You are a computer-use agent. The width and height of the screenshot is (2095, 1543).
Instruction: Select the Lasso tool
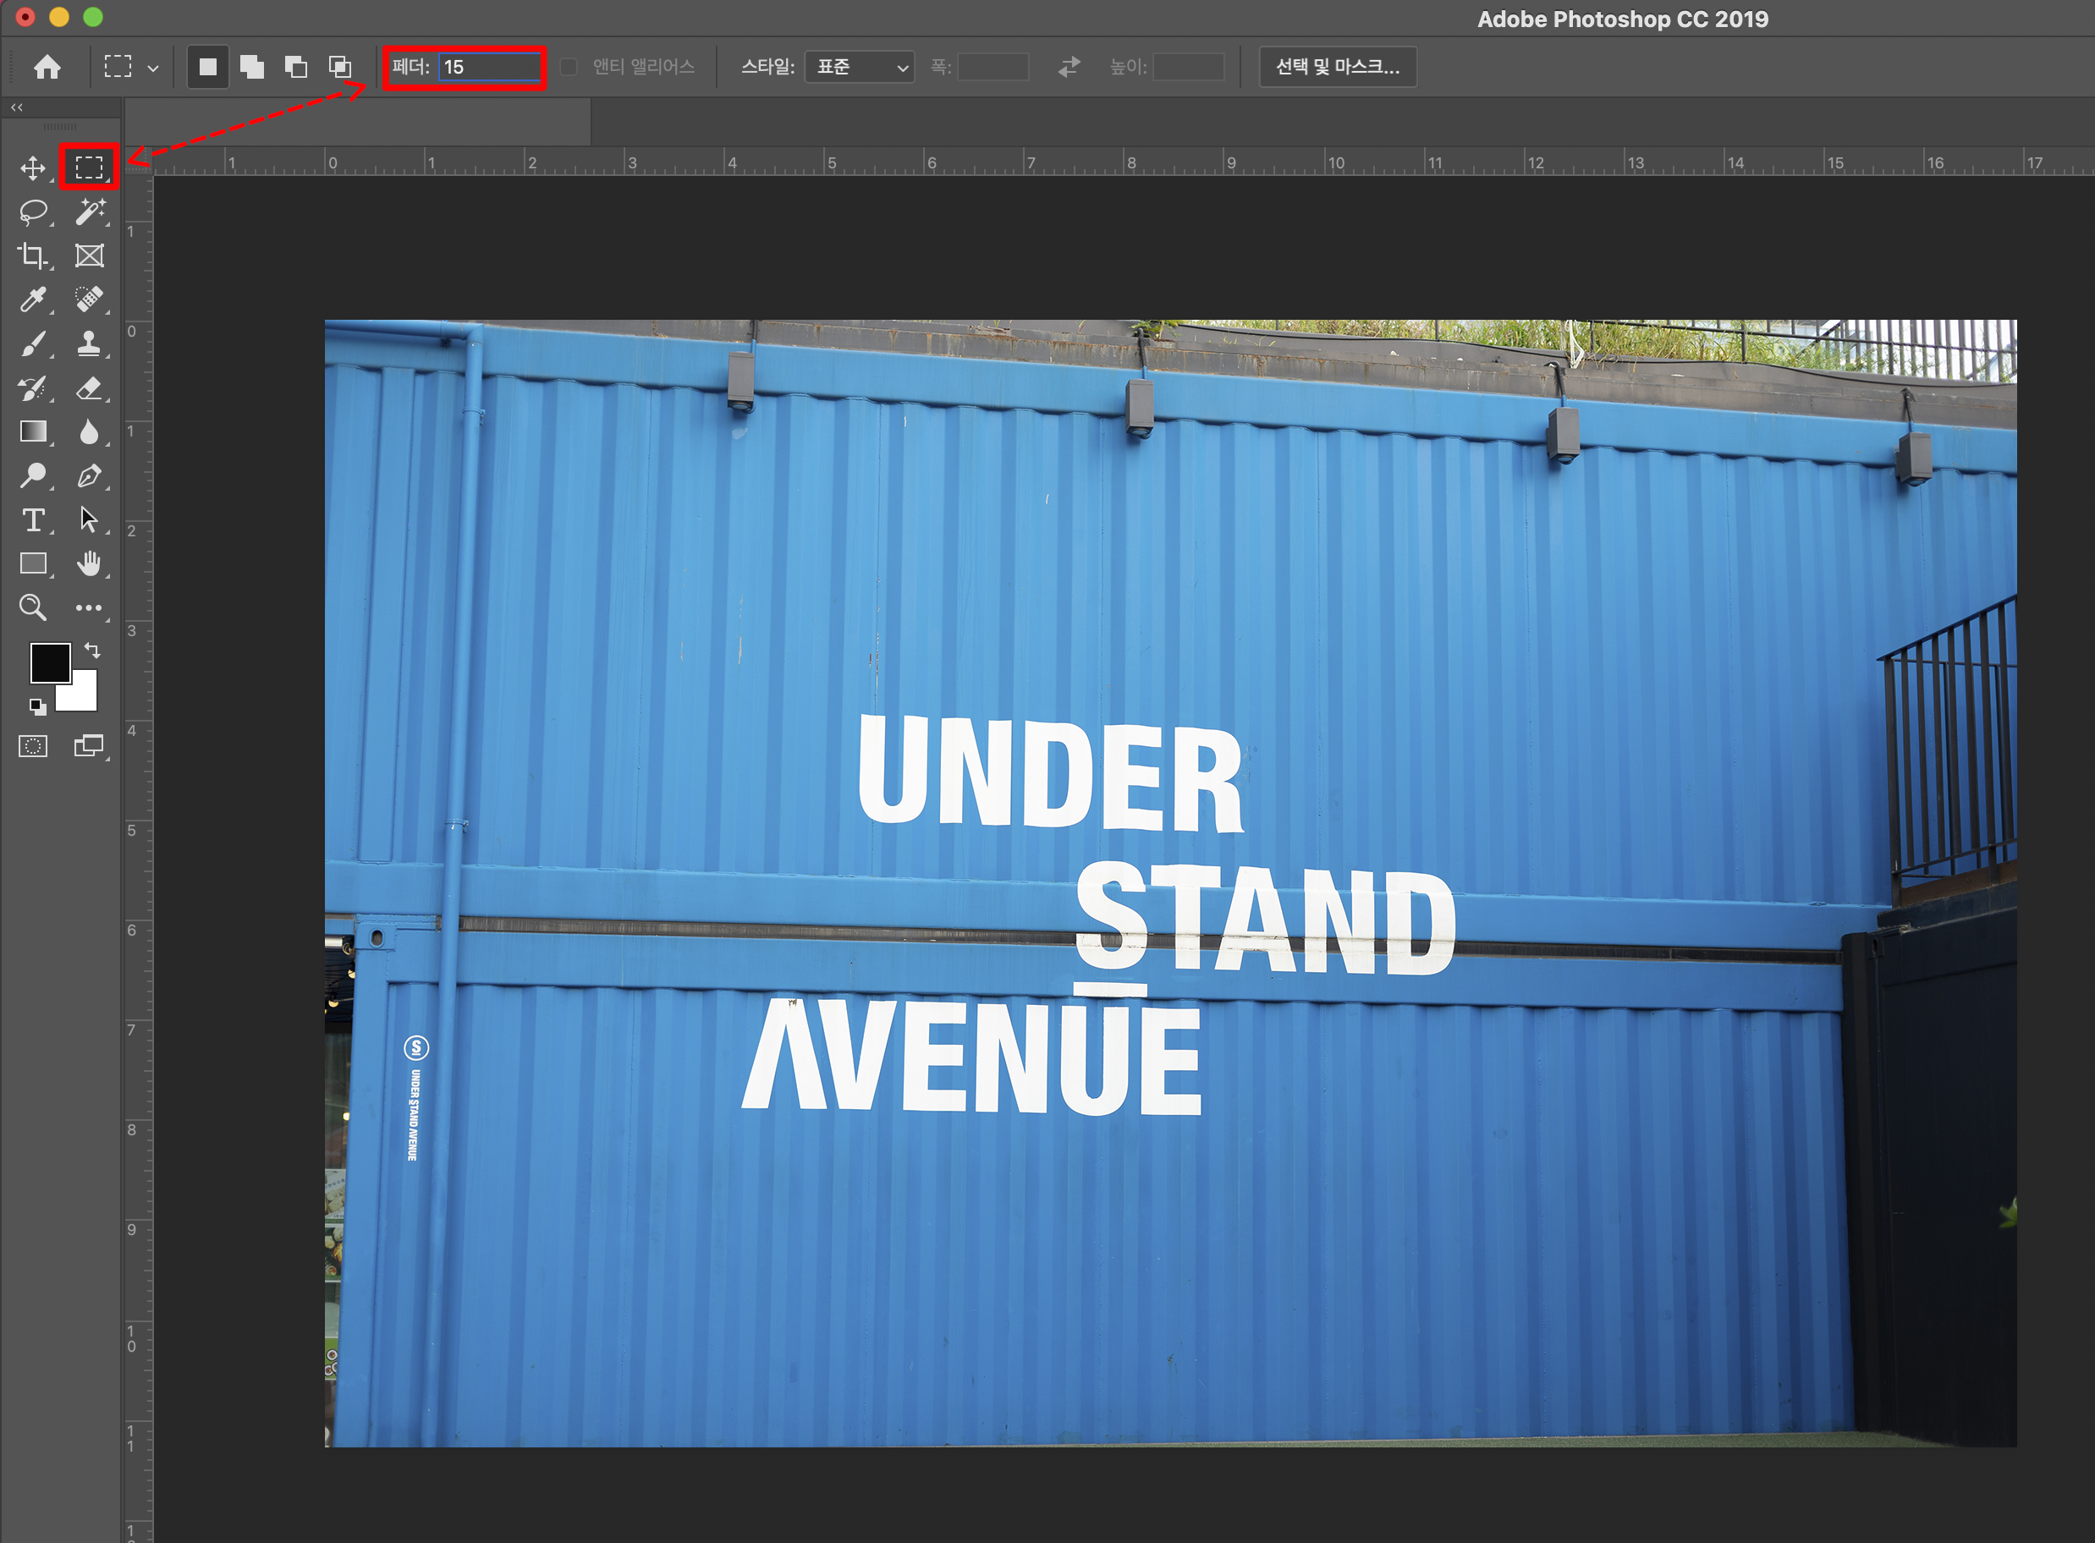pyautogui.click(x=33, y=212)
